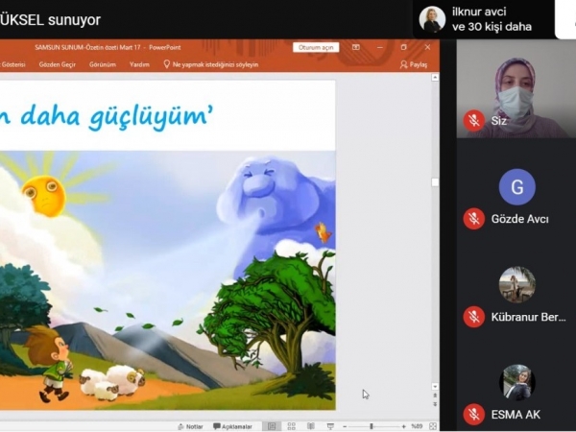Open the Gösterisi ribbon tab

12,64
